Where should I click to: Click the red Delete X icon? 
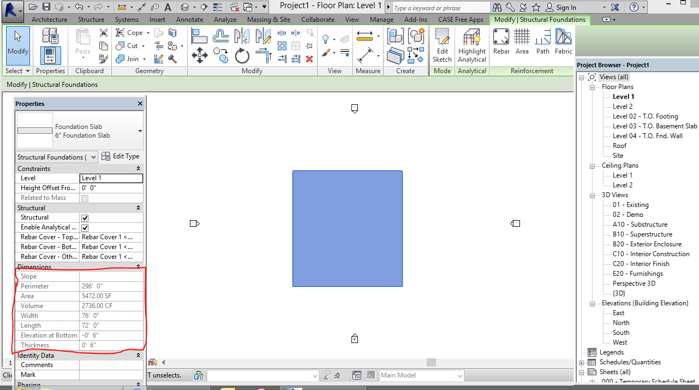coord(309,58)
